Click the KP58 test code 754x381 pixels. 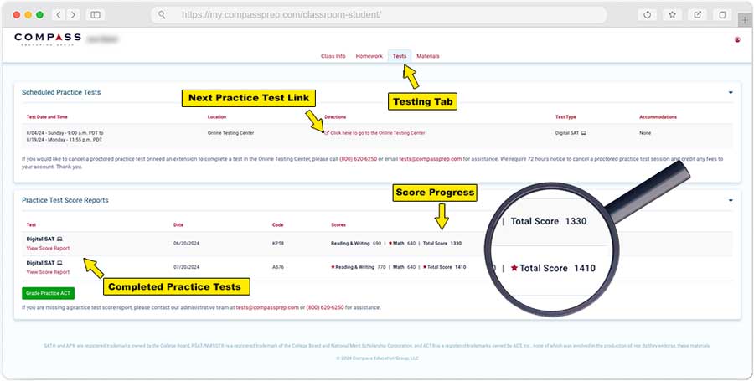click(x=278, y=243)
